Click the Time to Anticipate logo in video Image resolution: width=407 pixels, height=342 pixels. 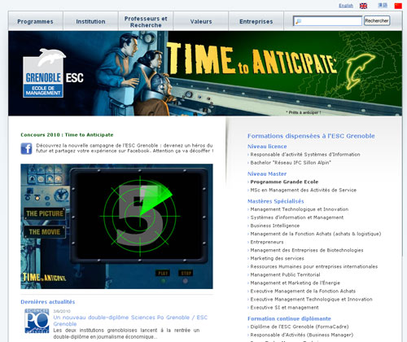click(44, 277)
